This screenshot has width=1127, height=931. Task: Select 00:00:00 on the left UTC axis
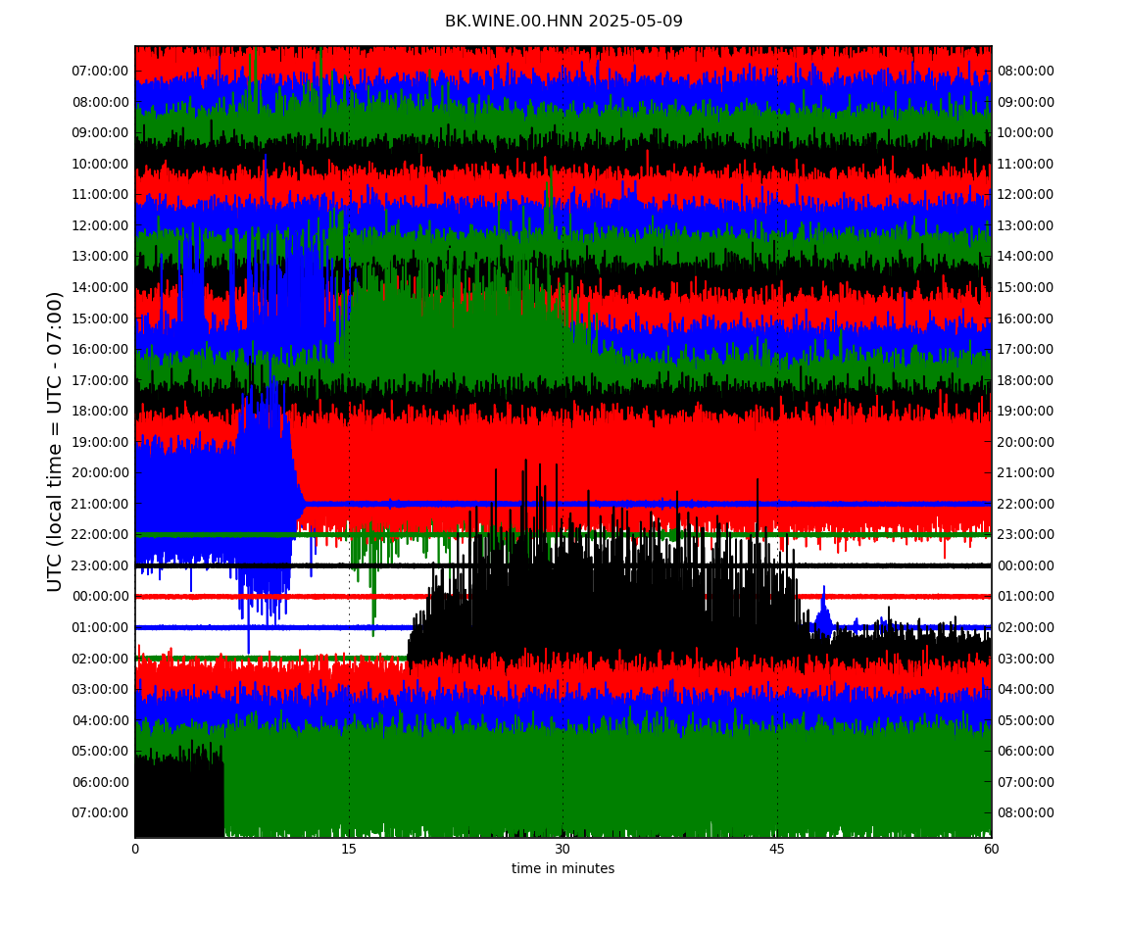101,597
